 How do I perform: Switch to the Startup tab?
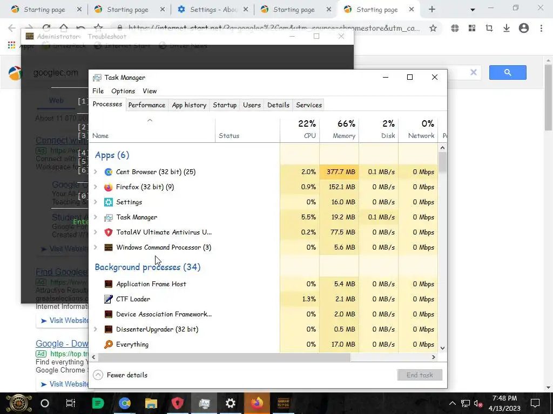(225, 105)
